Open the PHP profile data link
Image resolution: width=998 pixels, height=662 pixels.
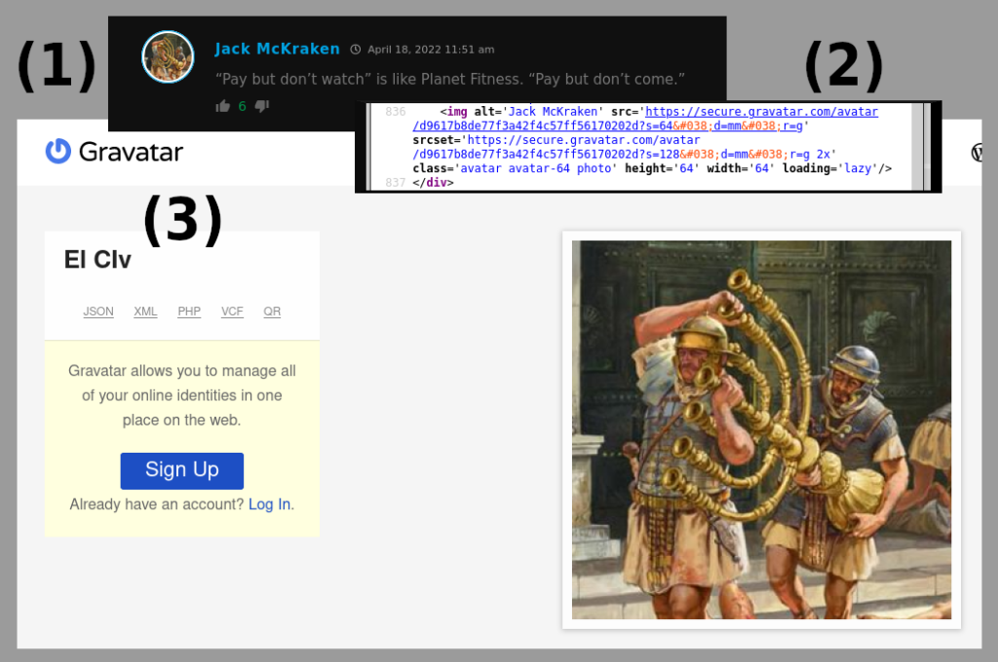189,312
